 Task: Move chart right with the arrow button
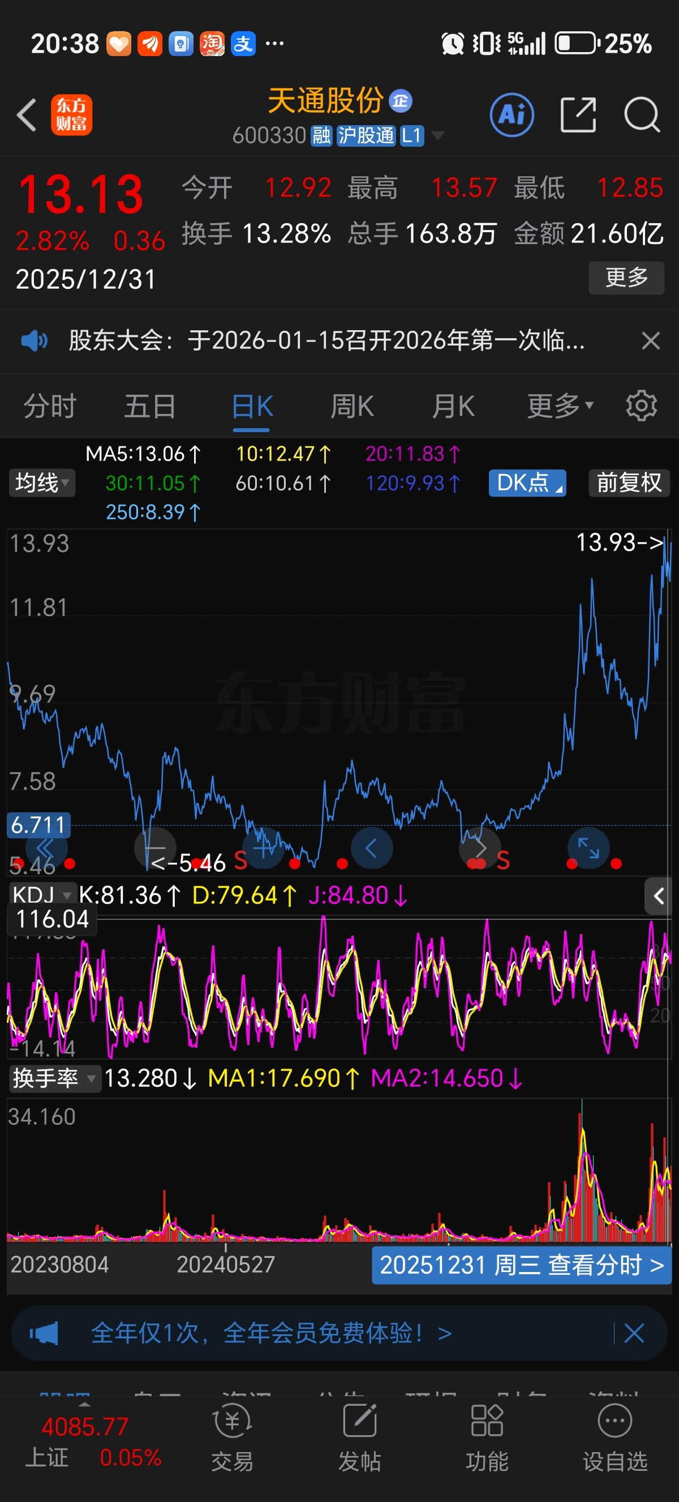pyautogui.click(x=480, y=848)
